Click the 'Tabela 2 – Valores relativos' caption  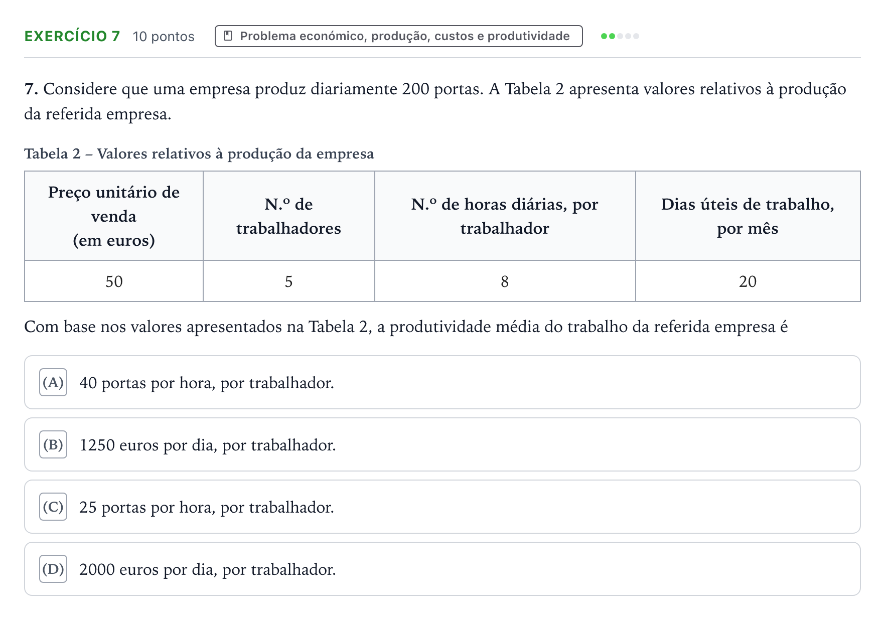(x=199, y=153)
